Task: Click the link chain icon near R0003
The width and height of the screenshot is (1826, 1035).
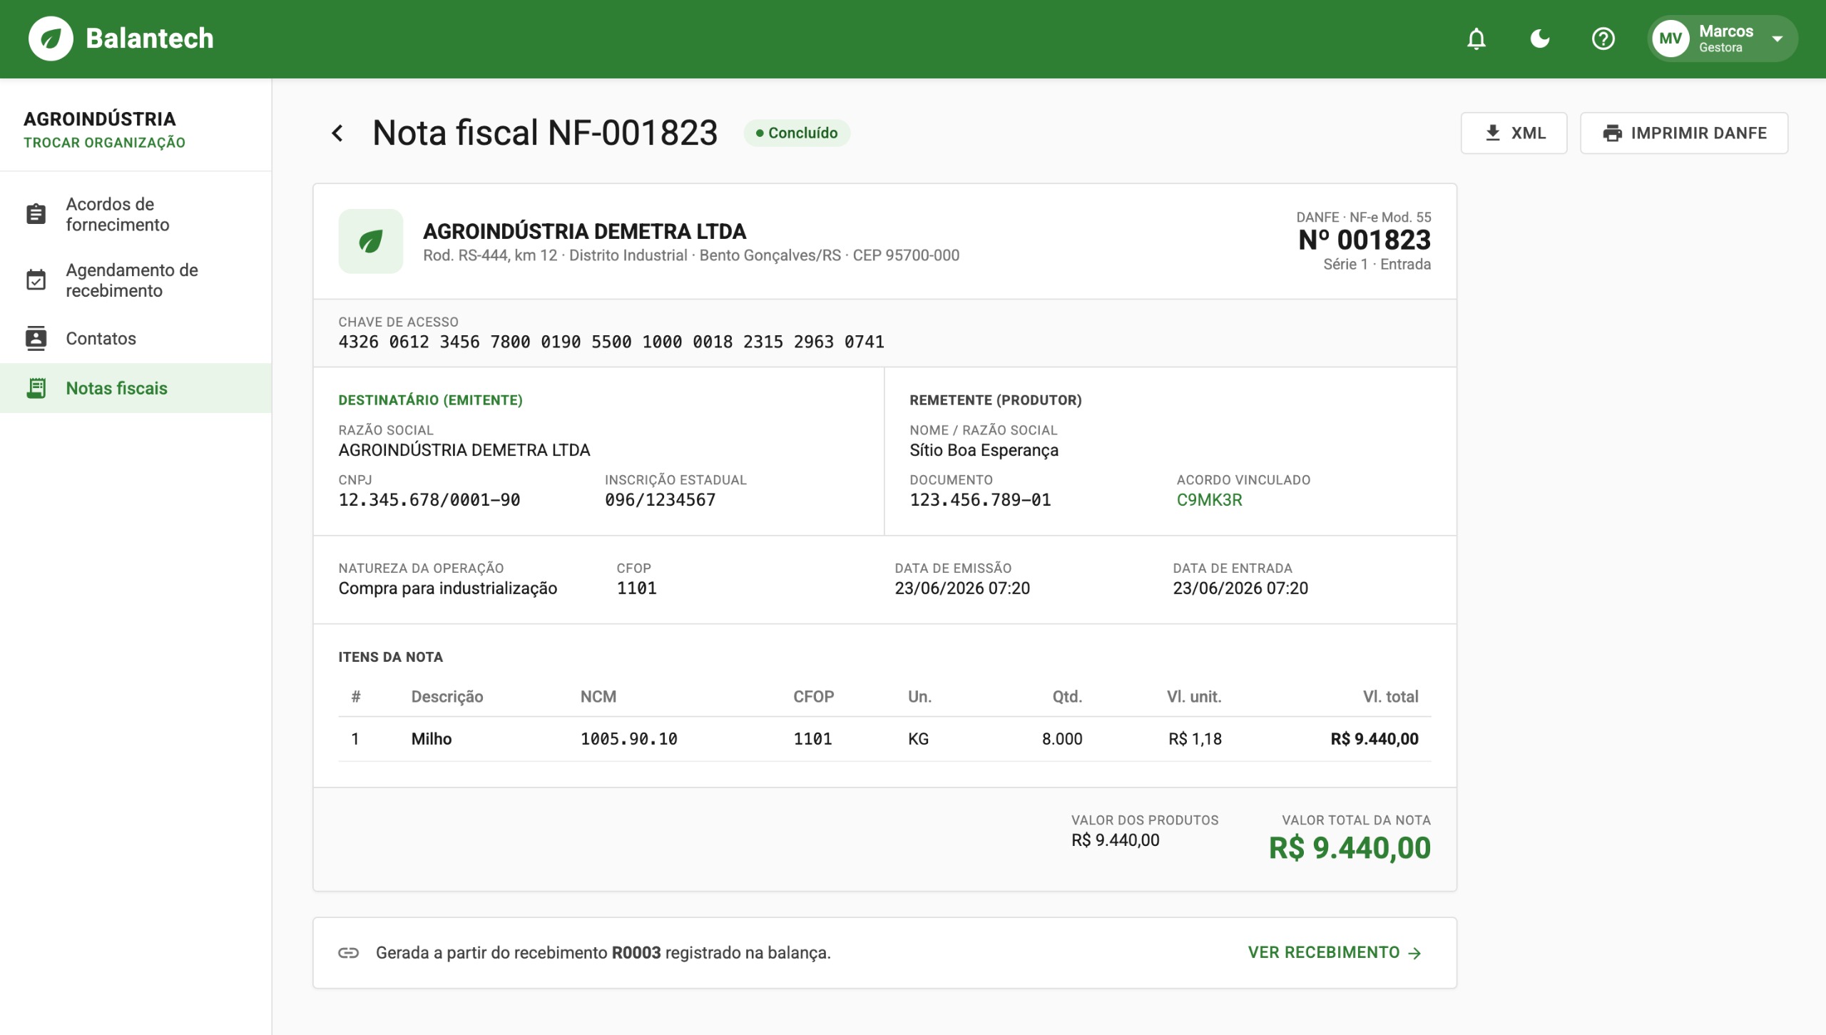Action: point(348,953)
